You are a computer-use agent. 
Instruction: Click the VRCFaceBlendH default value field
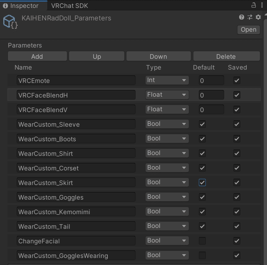pos(211,95)
